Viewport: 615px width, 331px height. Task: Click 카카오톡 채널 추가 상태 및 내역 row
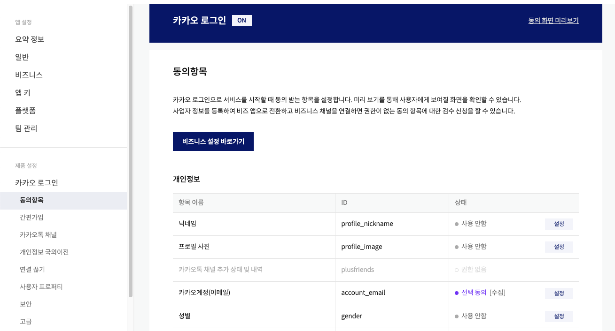(376, 270)
